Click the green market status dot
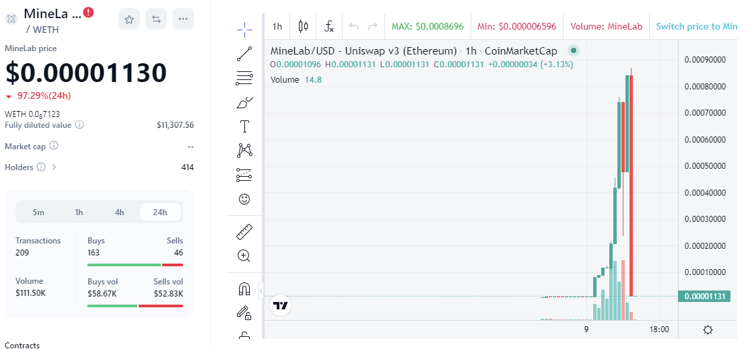 pyautogui.click(x=574, y=50)
